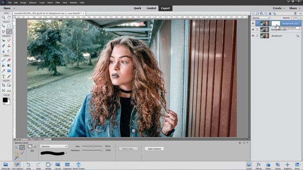The height and width of the screenshot is (170, 303).
Task: Click the Redo button
Action: pyautogui.click(x=38, y=166)
